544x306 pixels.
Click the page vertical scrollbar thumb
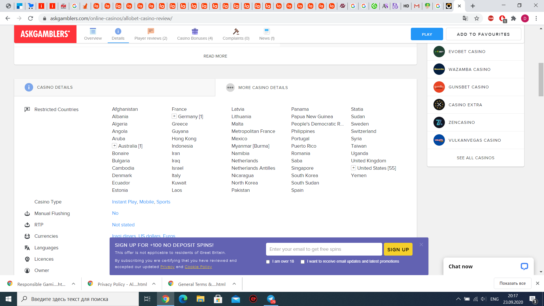click(x=541, y=80)
